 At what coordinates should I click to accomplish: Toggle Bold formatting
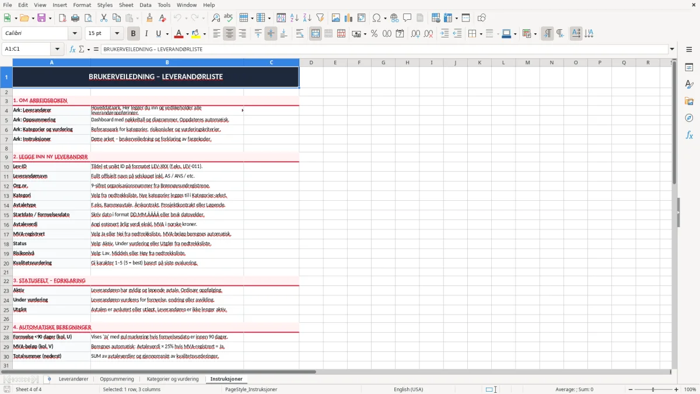(134, 34)
